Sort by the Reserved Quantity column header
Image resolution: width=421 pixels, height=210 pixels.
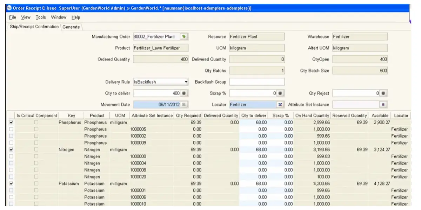click(350, 115)
